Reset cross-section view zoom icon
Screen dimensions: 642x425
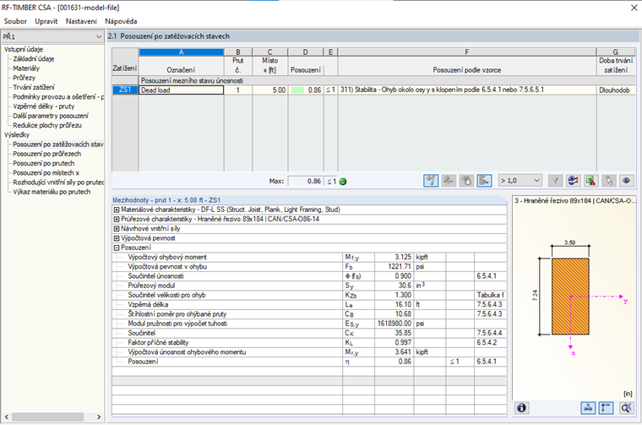[626, 408]
